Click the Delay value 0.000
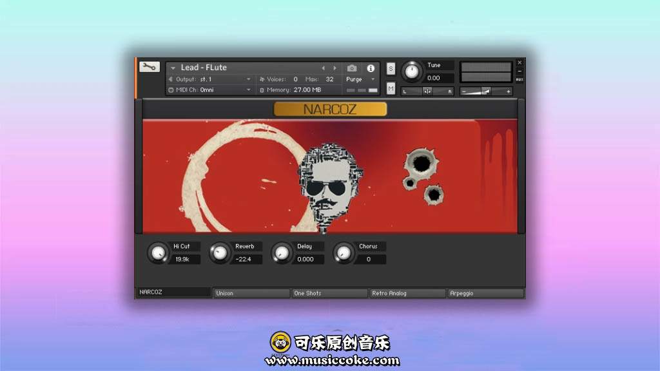 [x=309, y=259]
